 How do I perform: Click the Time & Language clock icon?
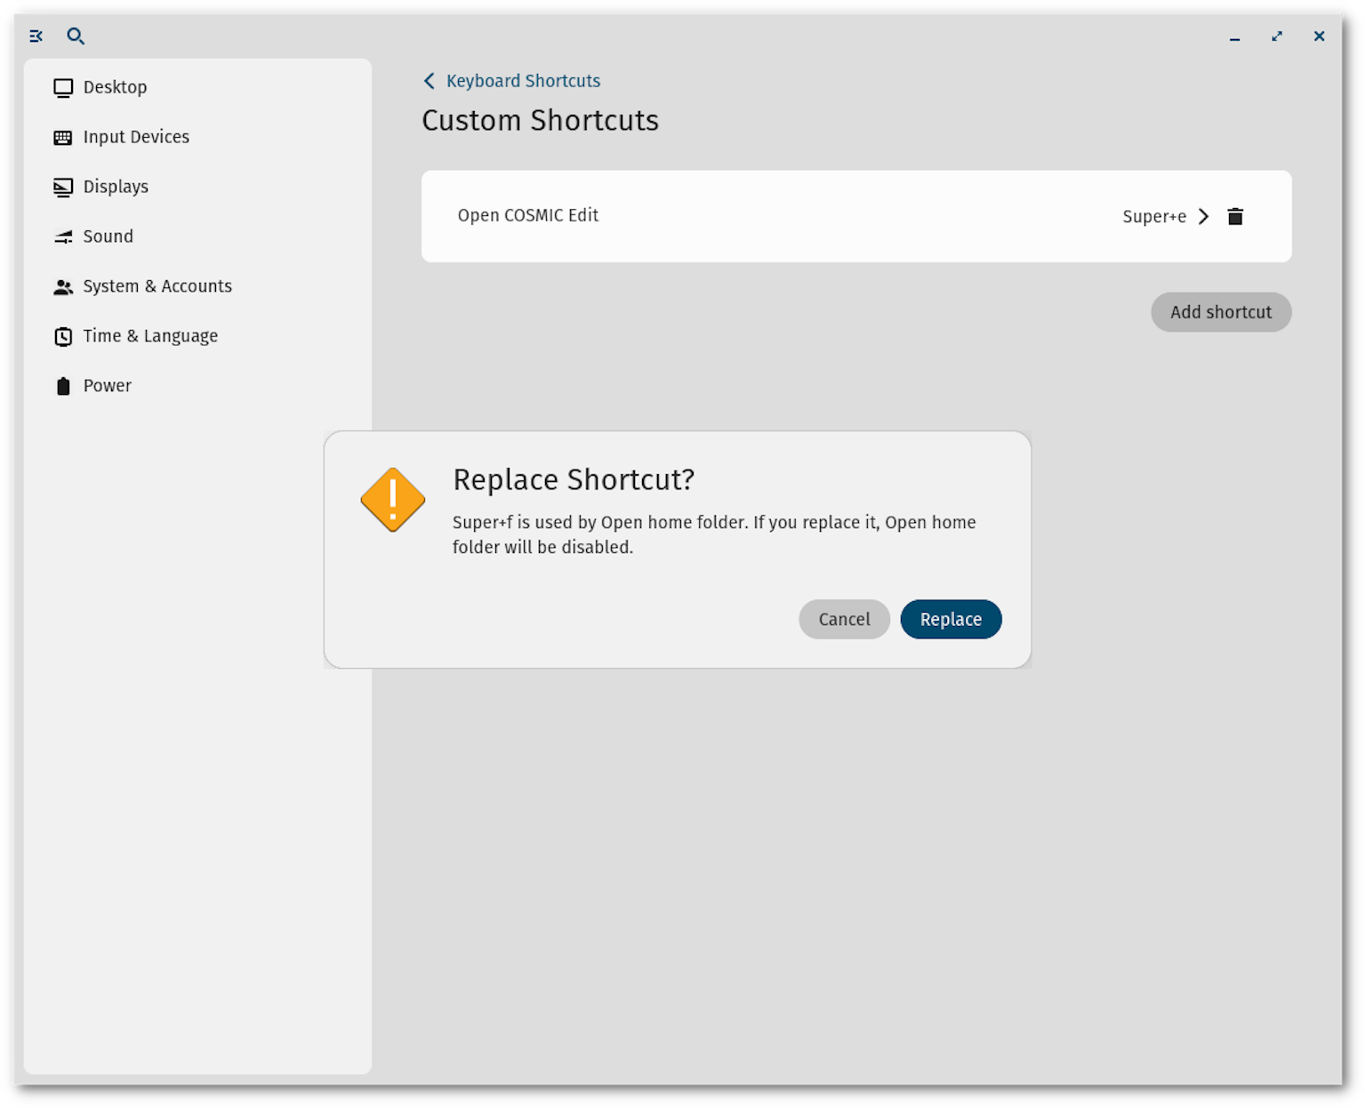click(62, 335)
